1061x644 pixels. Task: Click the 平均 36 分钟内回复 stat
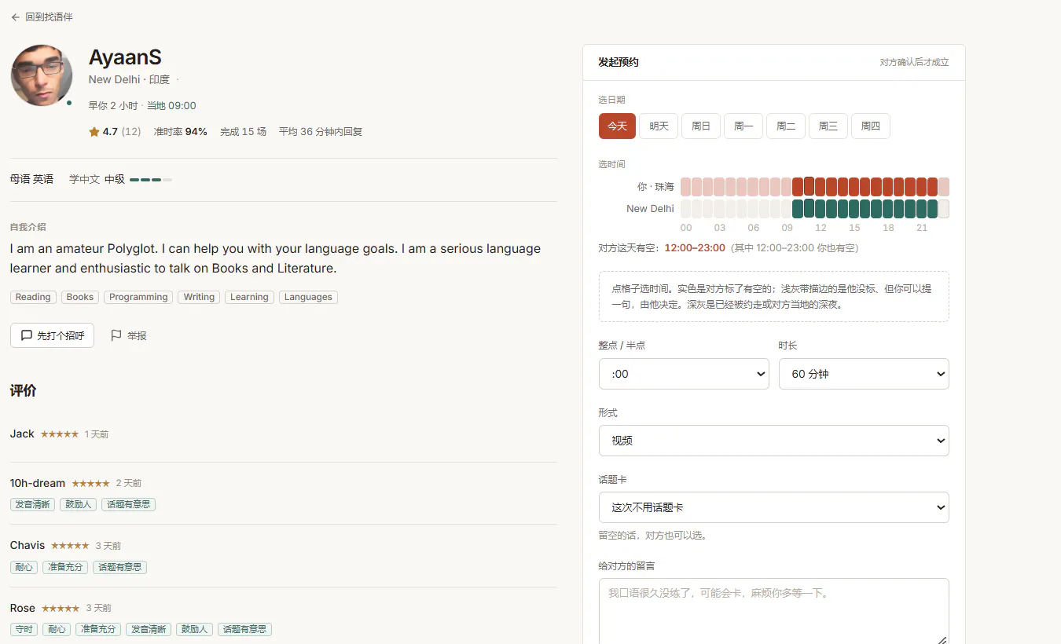321,132
